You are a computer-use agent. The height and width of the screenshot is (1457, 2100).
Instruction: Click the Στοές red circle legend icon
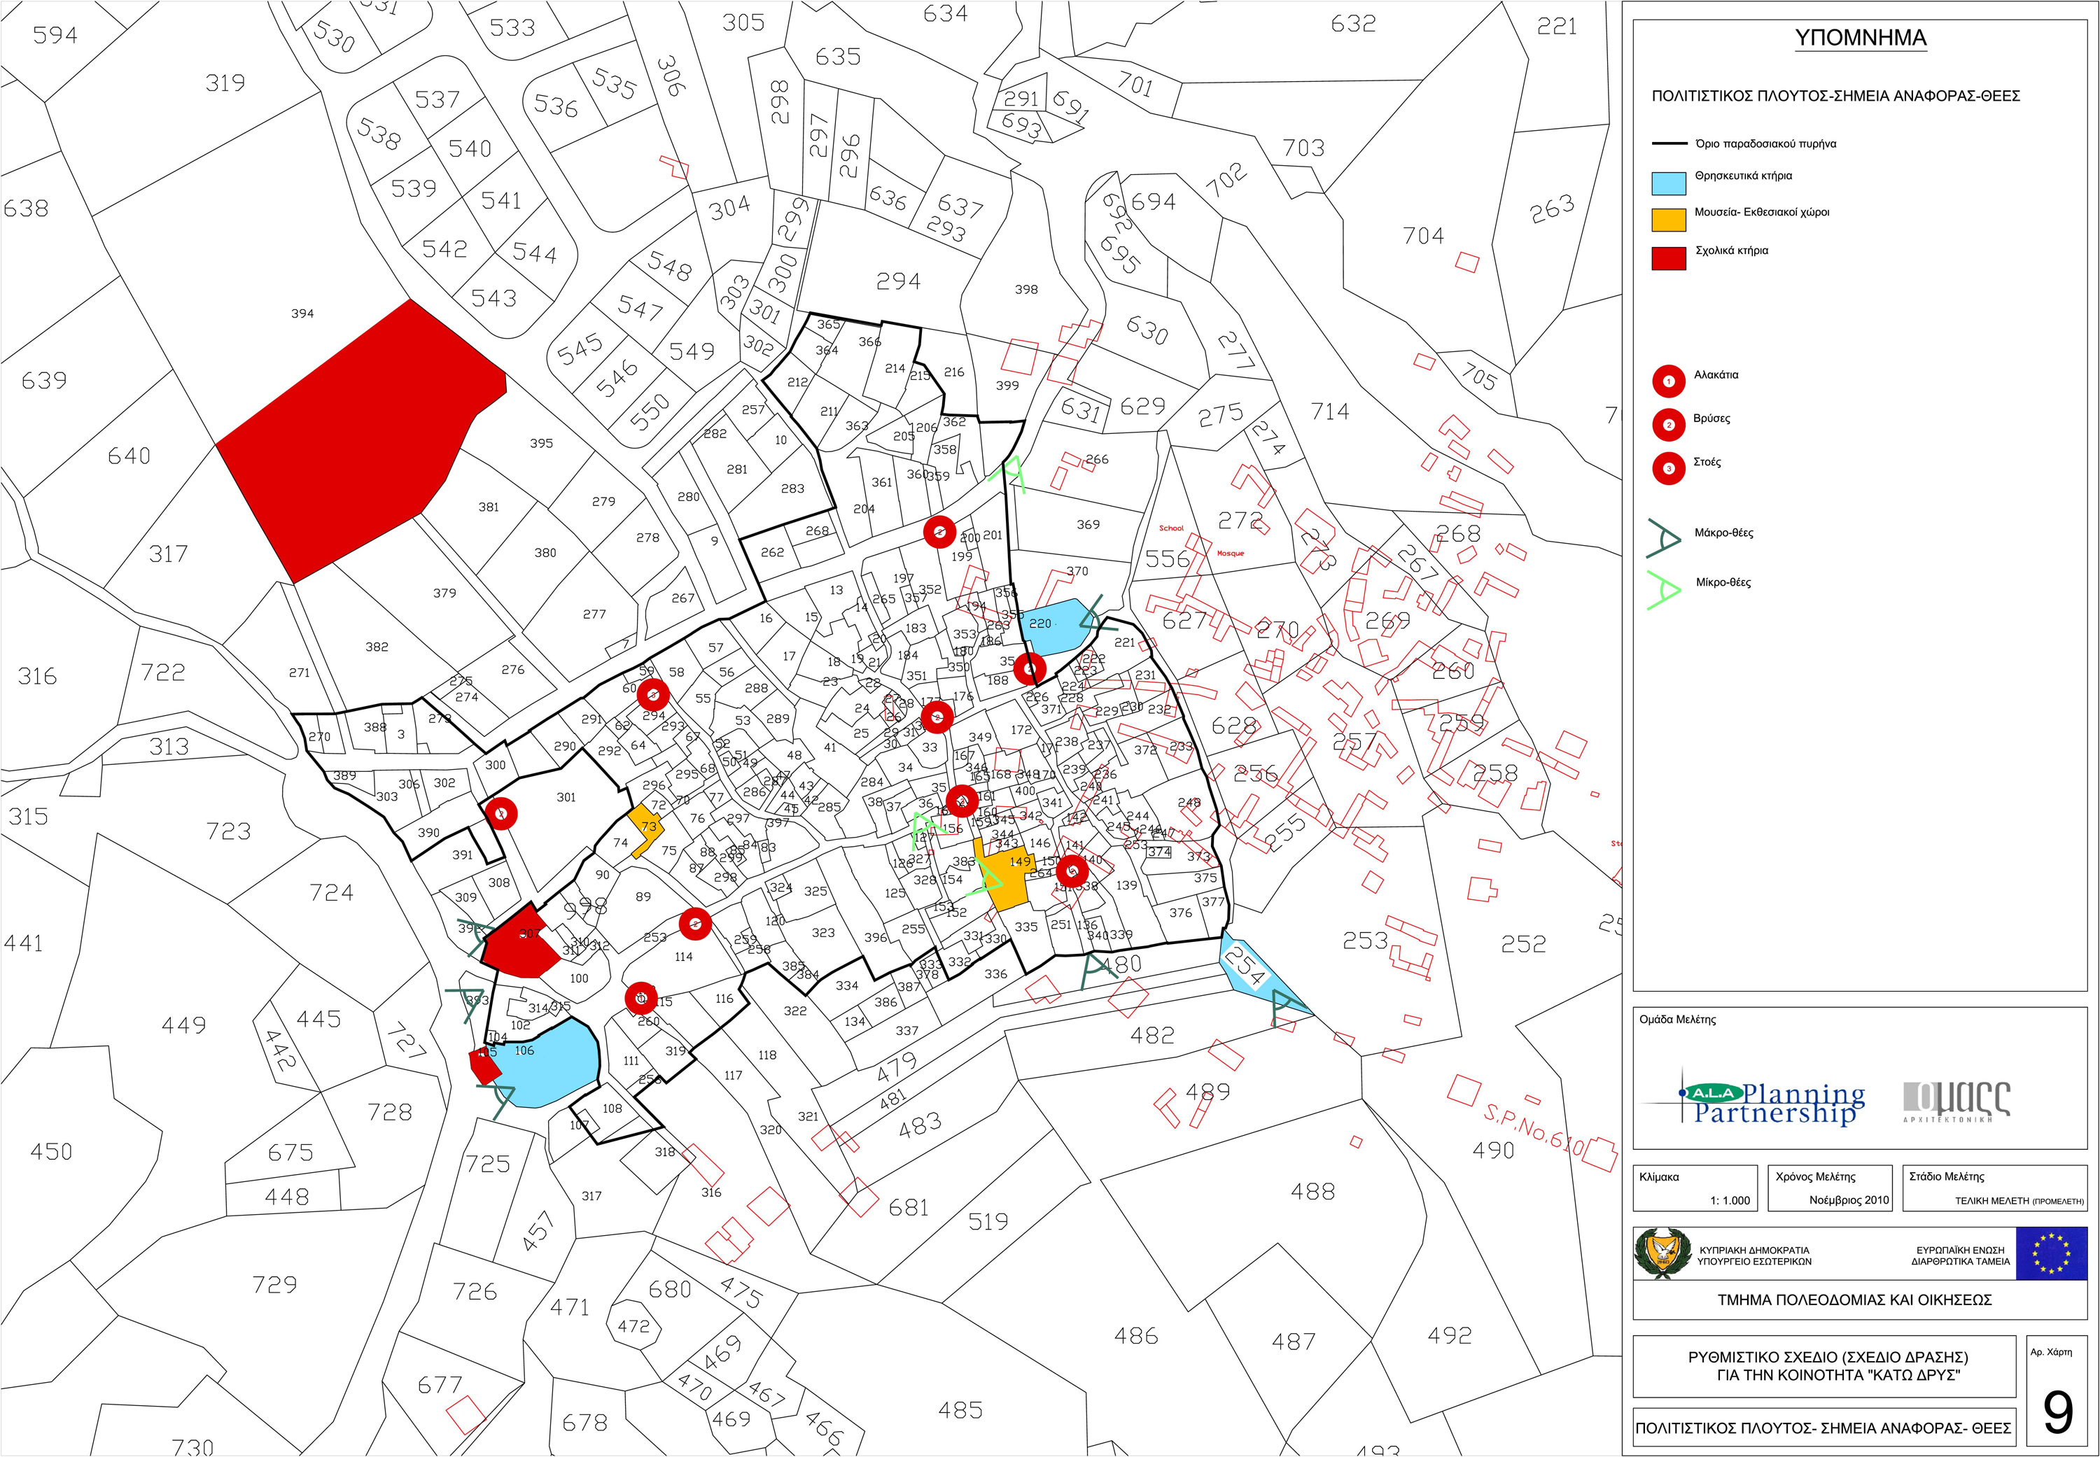click(1668, 468)
